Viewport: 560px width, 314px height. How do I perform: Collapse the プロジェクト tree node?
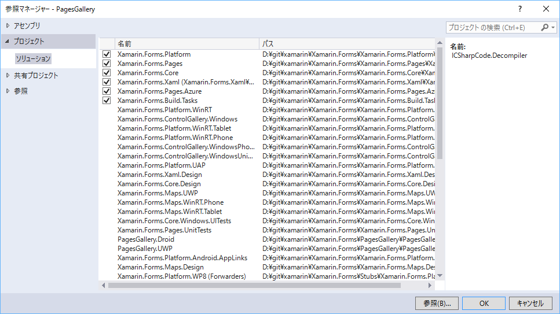(8, 42)
